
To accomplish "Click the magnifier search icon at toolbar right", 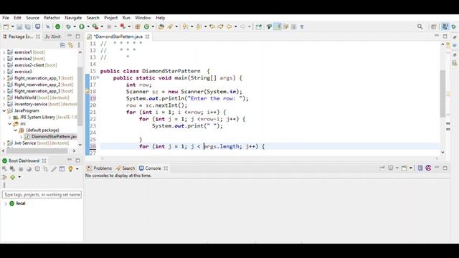I will click(x=420, y=27).
